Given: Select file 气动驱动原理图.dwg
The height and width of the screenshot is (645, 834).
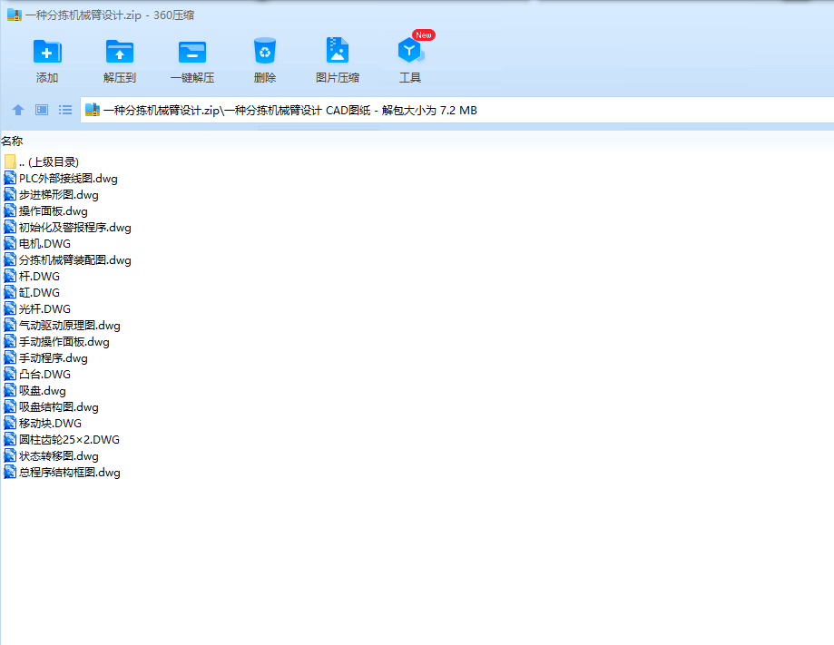Looking at the screenshot, I should (x=70, y=326).
